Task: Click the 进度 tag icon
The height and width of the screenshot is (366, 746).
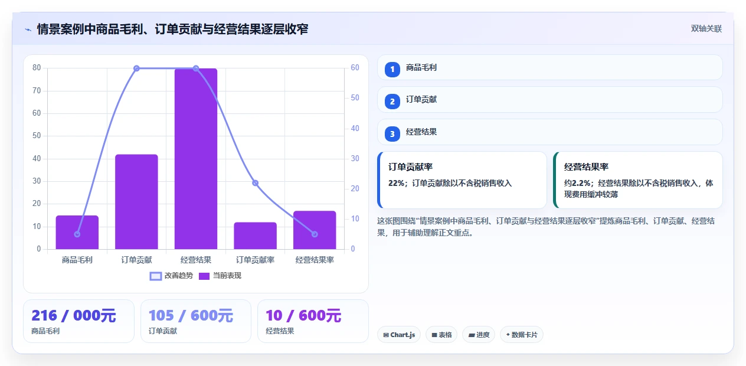Action: click(472, 335)
